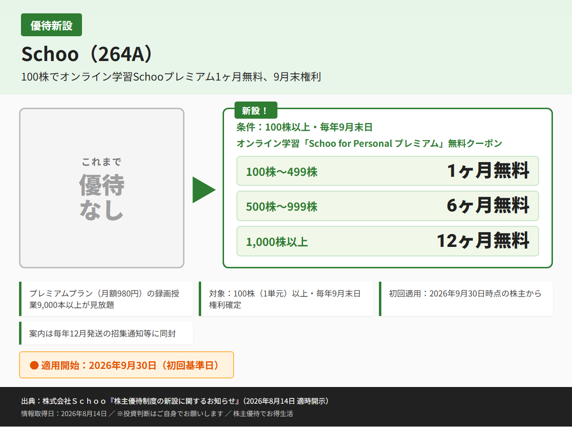Click the 情報取得日：2026年8月14日 footer text
This screenshot has height=438, width=572.
[64, 414]
